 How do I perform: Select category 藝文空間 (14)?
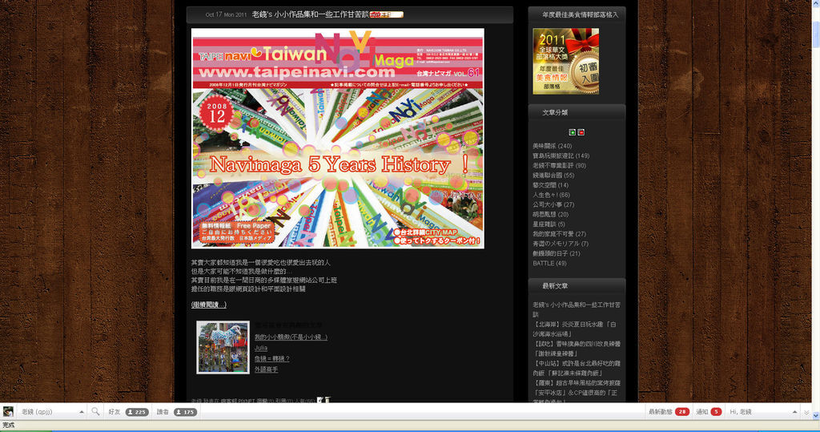(x=550, y=185)
